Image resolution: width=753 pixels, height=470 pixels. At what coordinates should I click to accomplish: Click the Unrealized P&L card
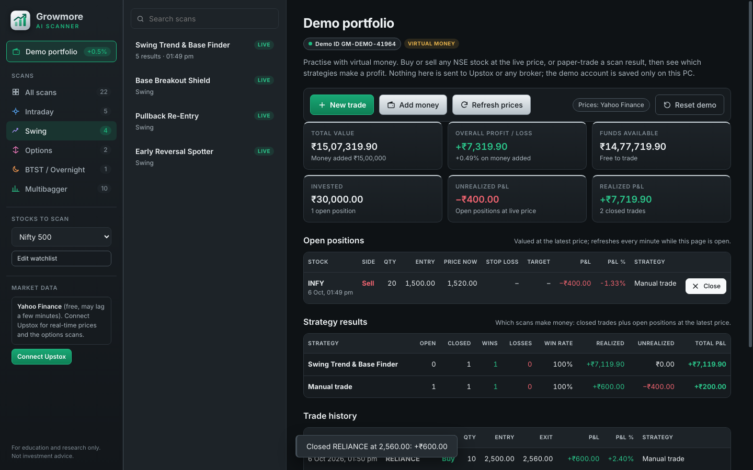[517, 198]
